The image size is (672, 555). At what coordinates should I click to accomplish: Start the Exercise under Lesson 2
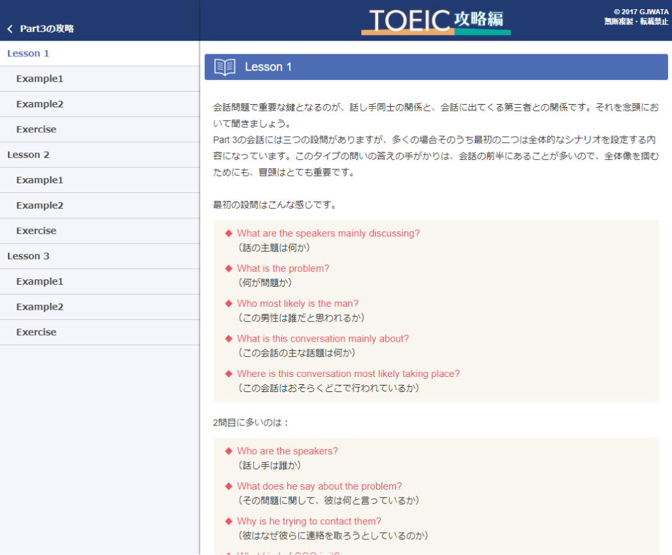click(36, 231)
